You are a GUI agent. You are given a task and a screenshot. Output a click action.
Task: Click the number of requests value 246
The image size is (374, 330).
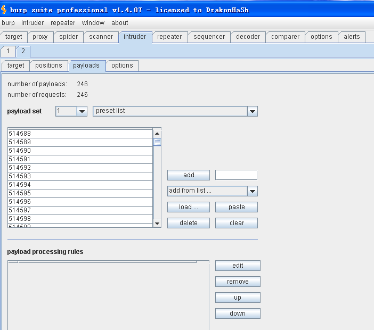82,95
